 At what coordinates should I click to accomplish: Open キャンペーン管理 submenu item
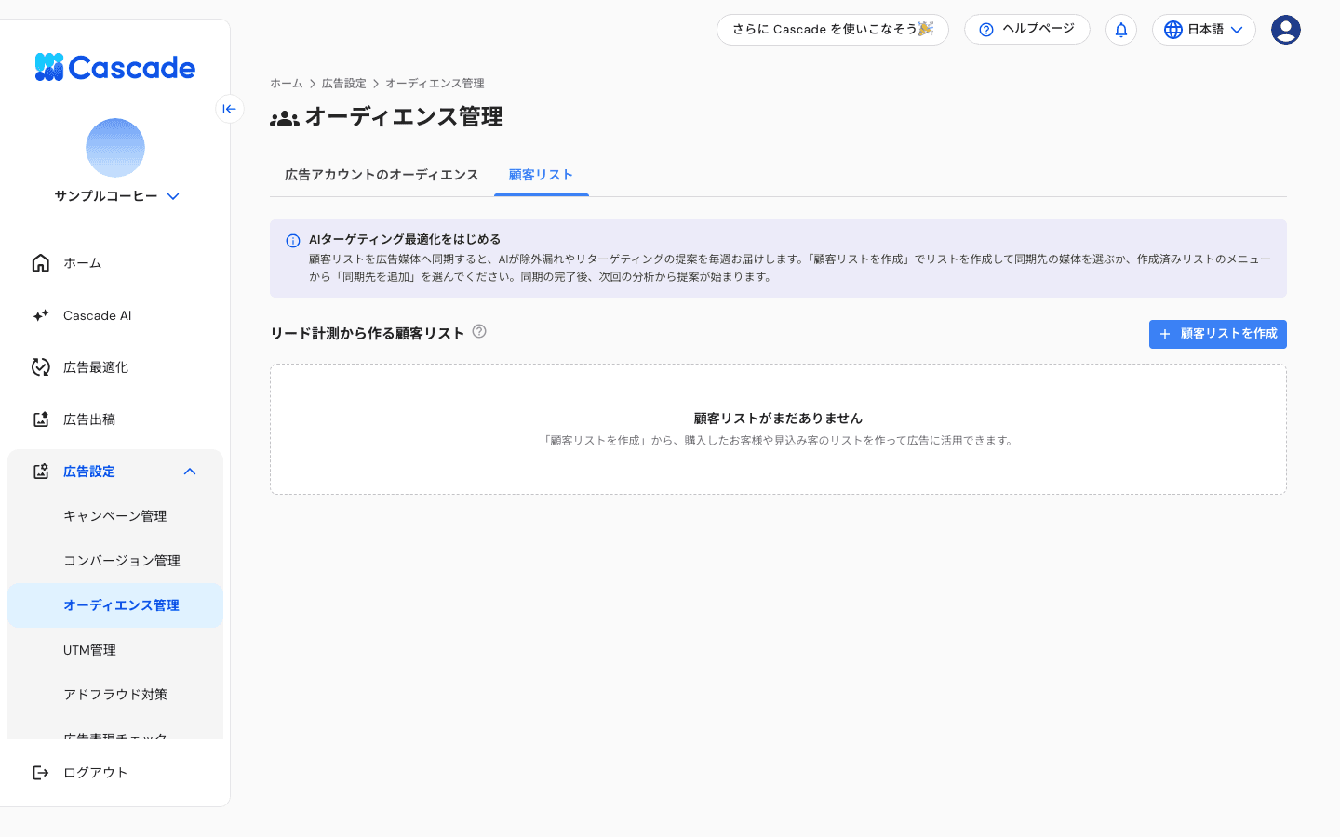(115, 516)
